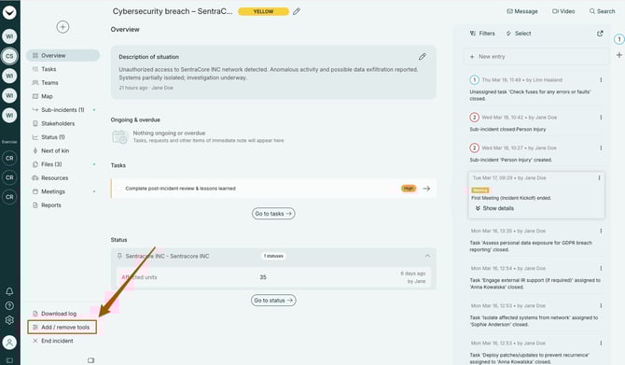Open options for 'Assess personal data exposure' entry

601,231
